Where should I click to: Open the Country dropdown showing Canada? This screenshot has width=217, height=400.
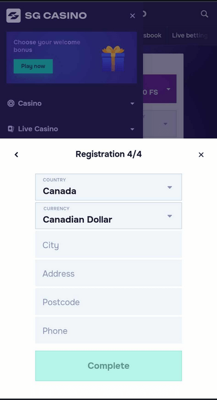(108, 187)
